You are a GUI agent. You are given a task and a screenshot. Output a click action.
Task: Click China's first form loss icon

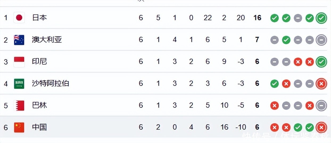coord(274,128)
